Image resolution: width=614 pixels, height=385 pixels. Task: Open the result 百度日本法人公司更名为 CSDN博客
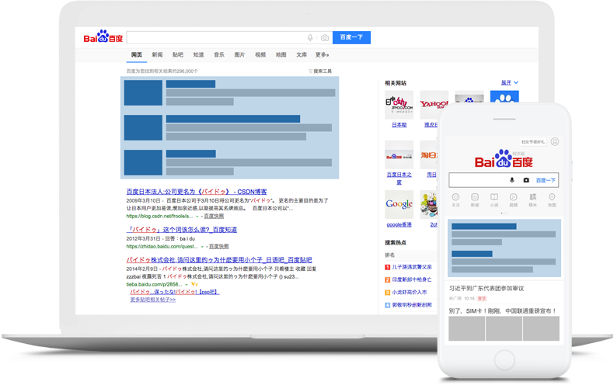(197, 192)
